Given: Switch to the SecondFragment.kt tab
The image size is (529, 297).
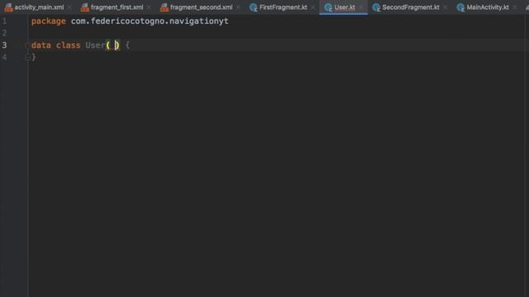Looking at the screenshot, I should point(411,7).
